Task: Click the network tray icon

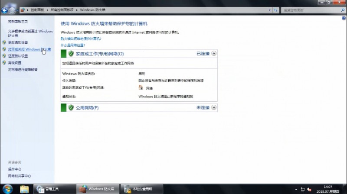Action: [x=303, y=189]
